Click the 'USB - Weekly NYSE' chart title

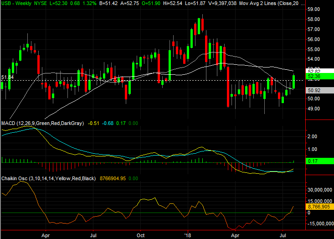point(24,3)
